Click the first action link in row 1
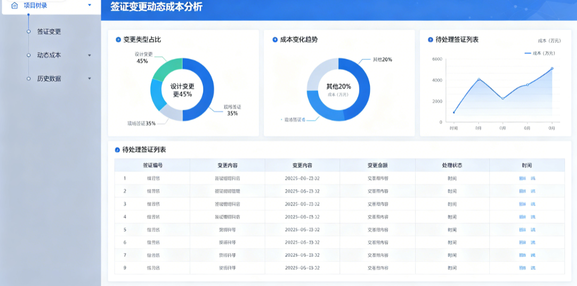Screen dimensions: 577x286 [522, 178]
